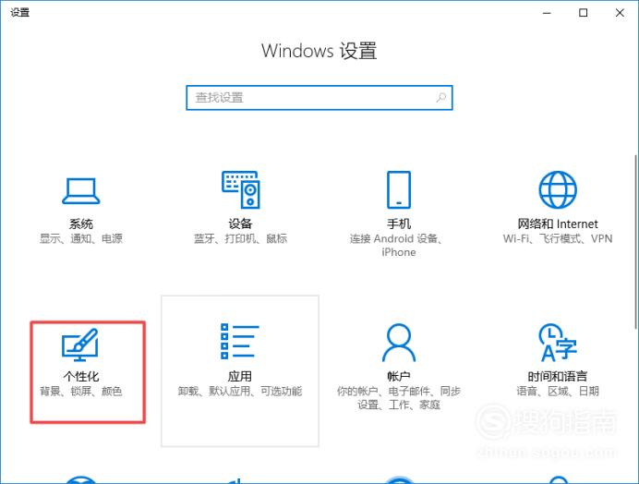The width and height of the screenshot is (639, 484).
Task: Open the 个性化 paintbrush icon
Action: pos(80,345)
